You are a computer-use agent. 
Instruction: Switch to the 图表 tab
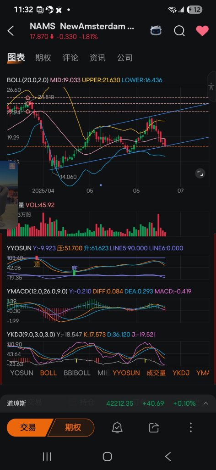[x=16, y=57]
